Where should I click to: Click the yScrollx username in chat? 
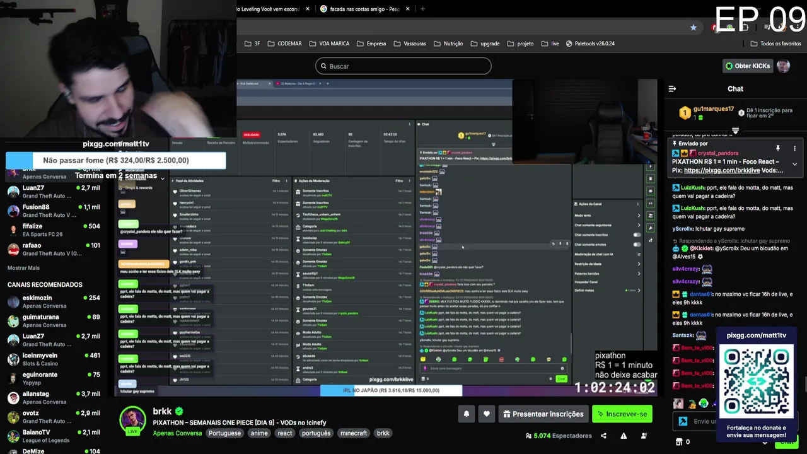[683, 229]
